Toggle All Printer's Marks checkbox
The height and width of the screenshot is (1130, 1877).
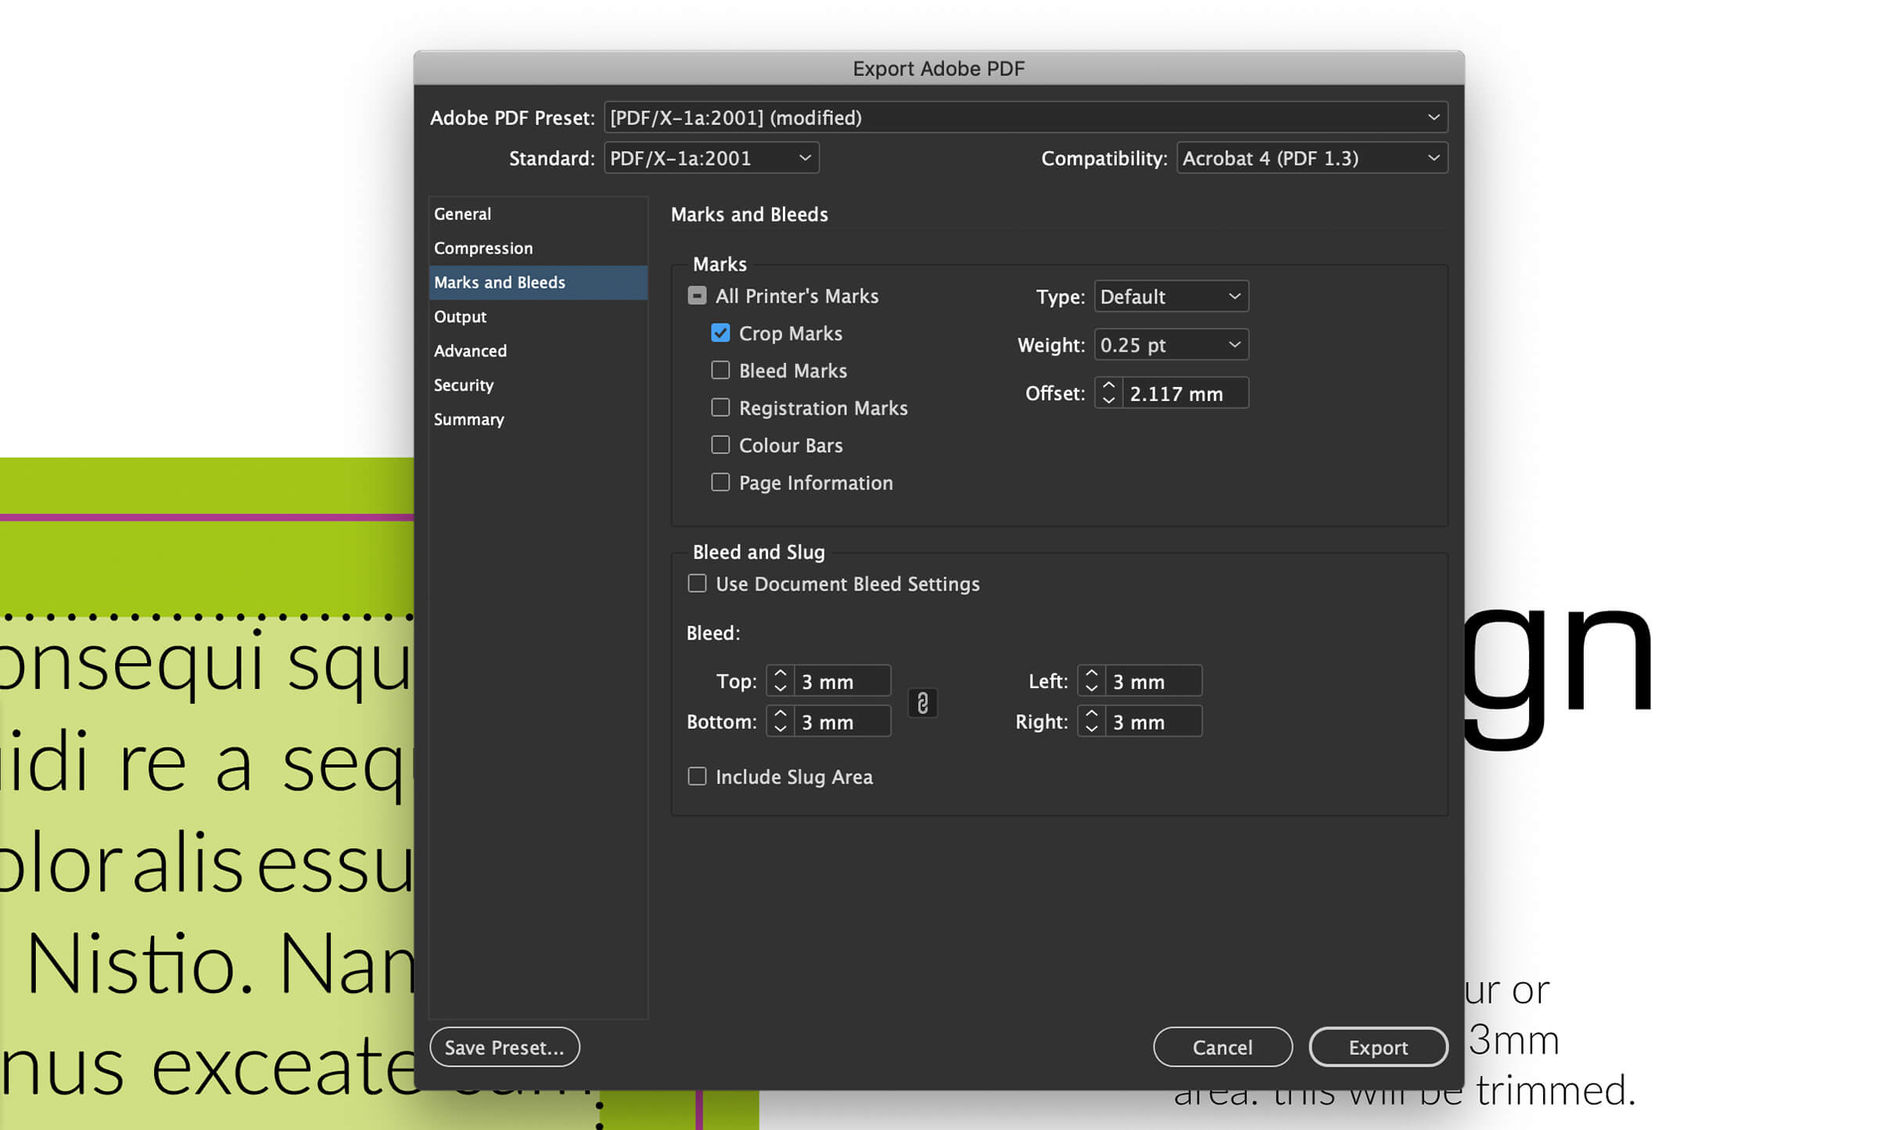click(697, 296)
